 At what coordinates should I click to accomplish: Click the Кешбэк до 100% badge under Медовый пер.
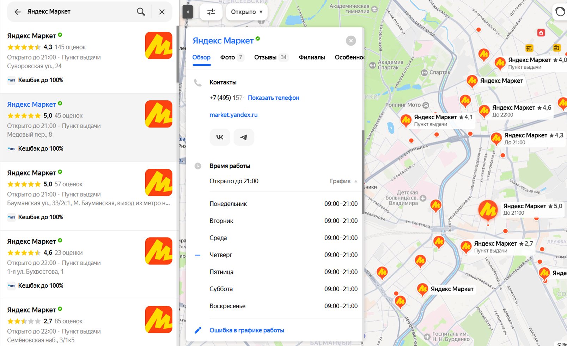click(x=35, y=149)
